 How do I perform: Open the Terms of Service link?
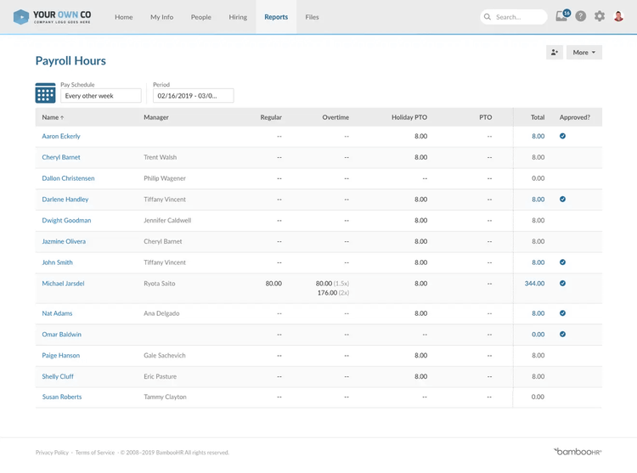pyautogui.click(x=94, y=453)
